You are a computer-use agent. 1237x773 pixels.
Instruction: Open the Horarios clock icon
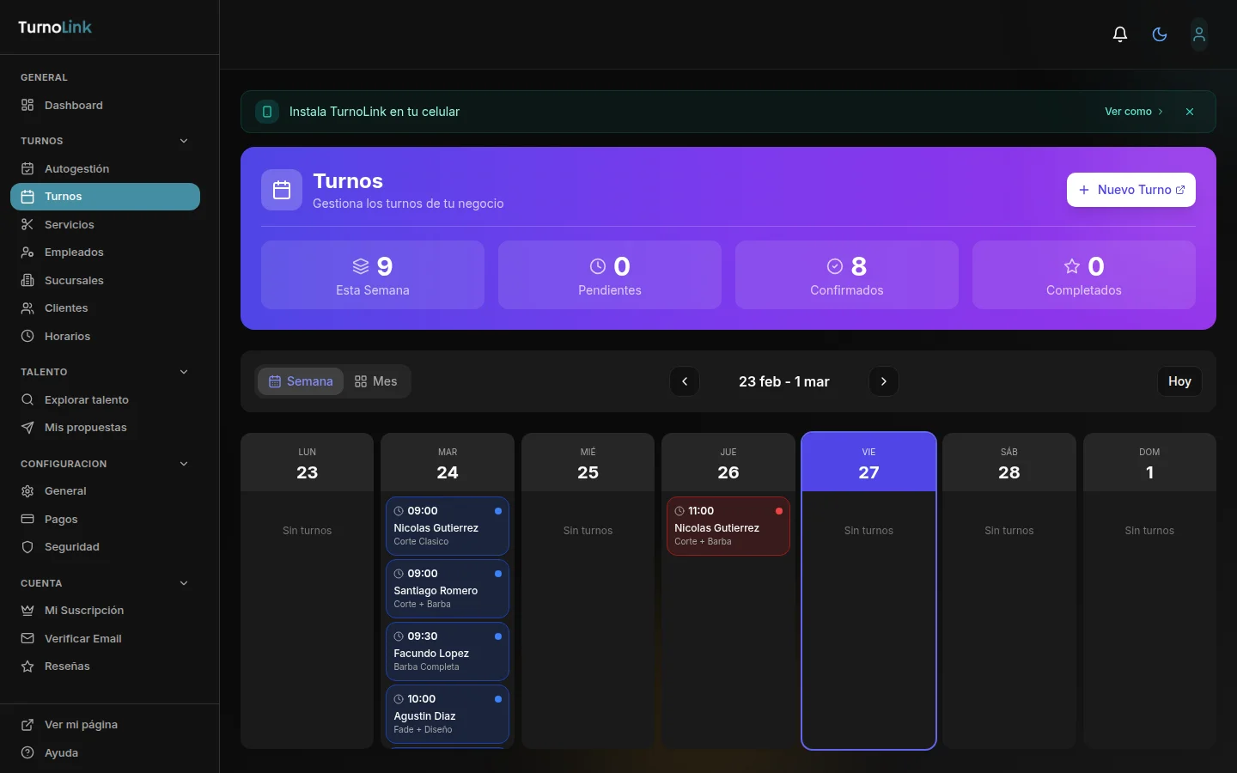[28, 336]
